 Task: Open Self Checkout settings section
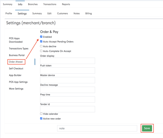[16, 69]
